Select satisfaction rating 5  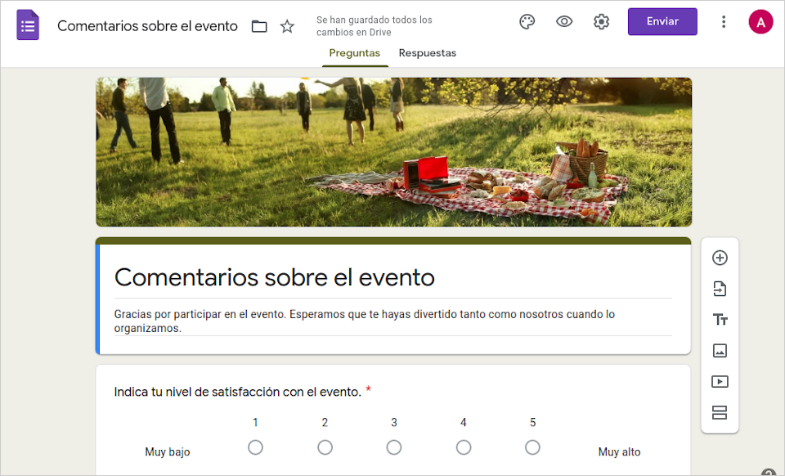pos(532,447)
